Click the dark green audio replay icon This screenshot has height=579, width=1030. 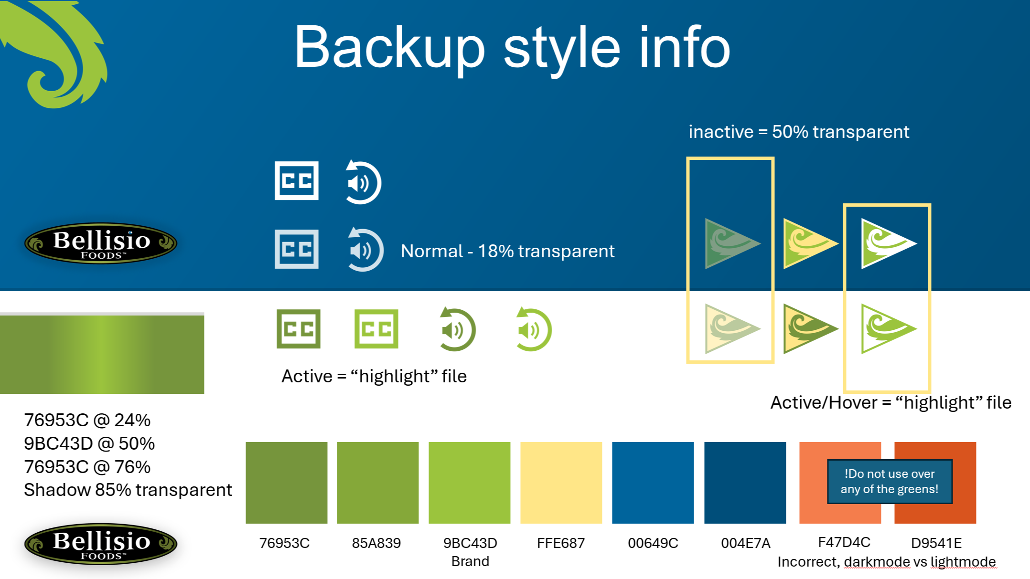(457, 329)
